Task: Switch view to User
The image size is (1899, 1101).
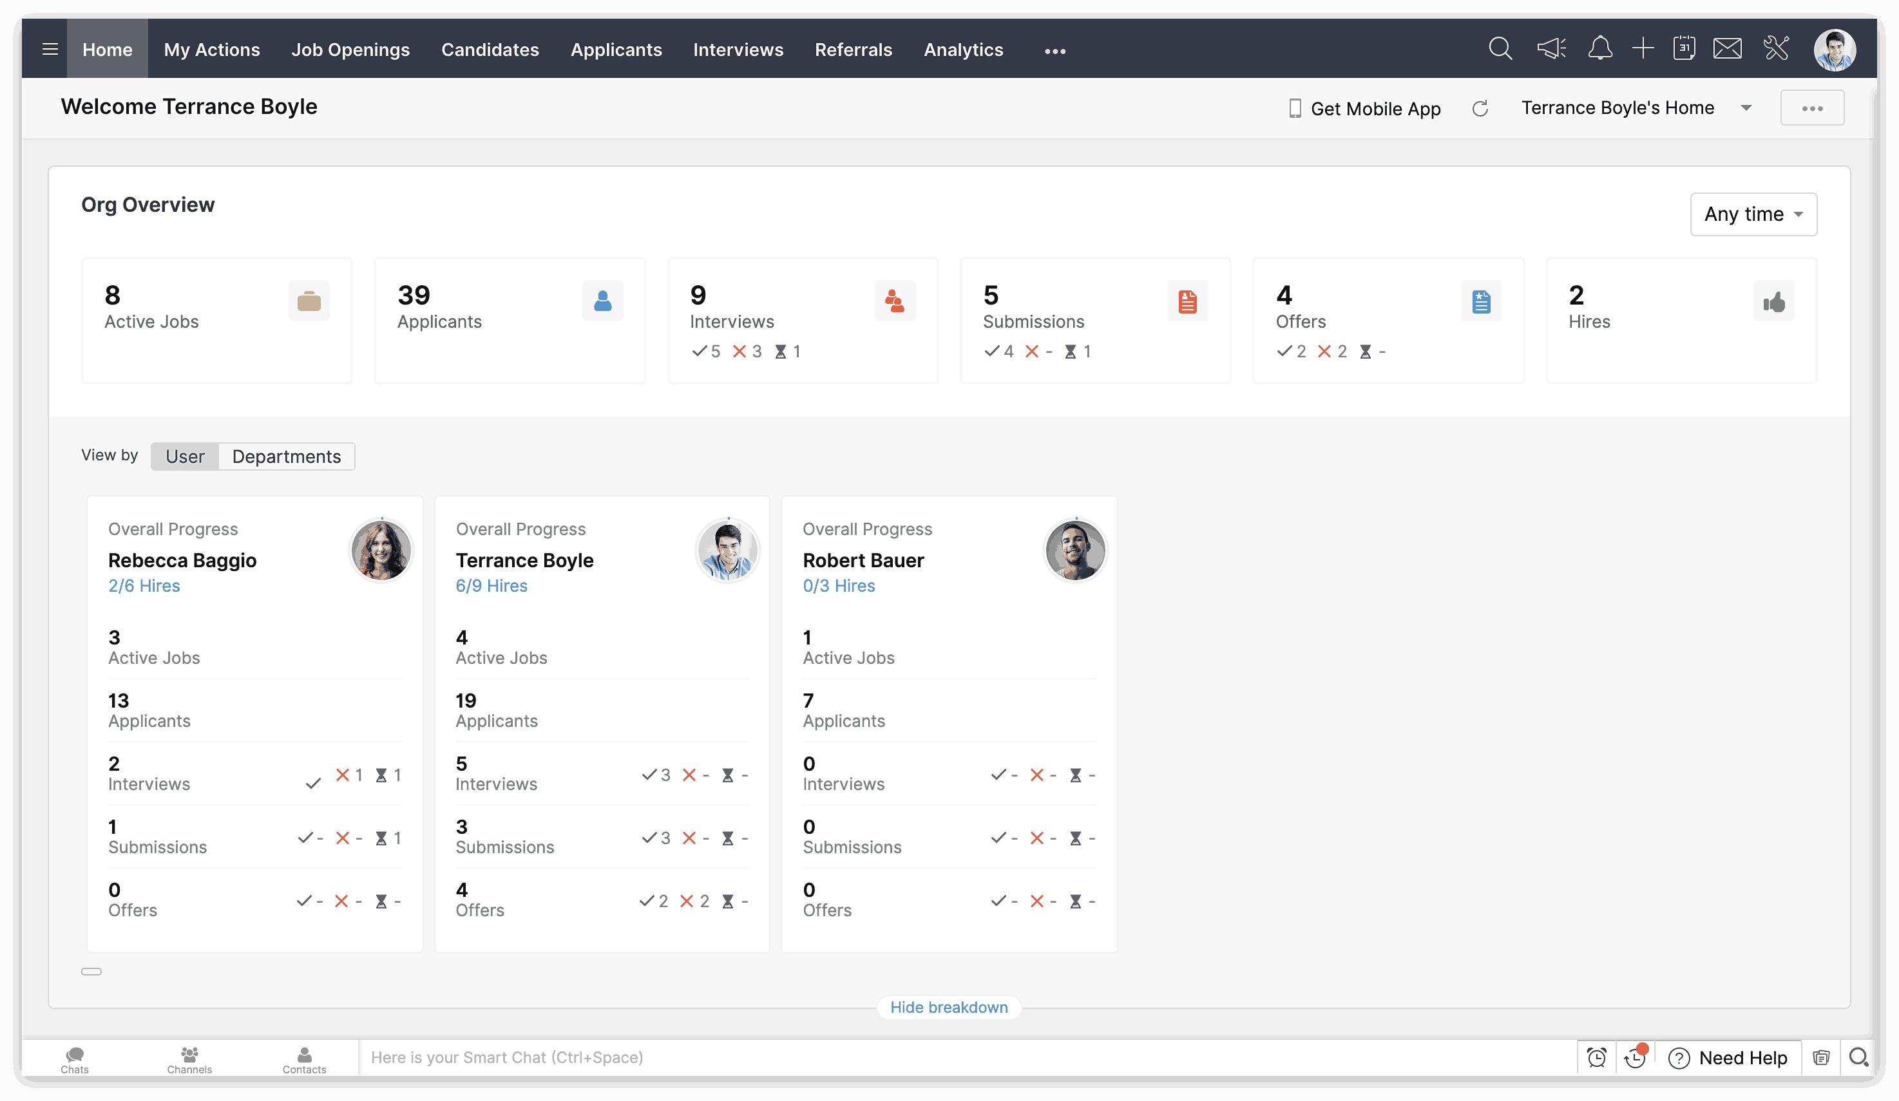Action: (x=184, y=456)
